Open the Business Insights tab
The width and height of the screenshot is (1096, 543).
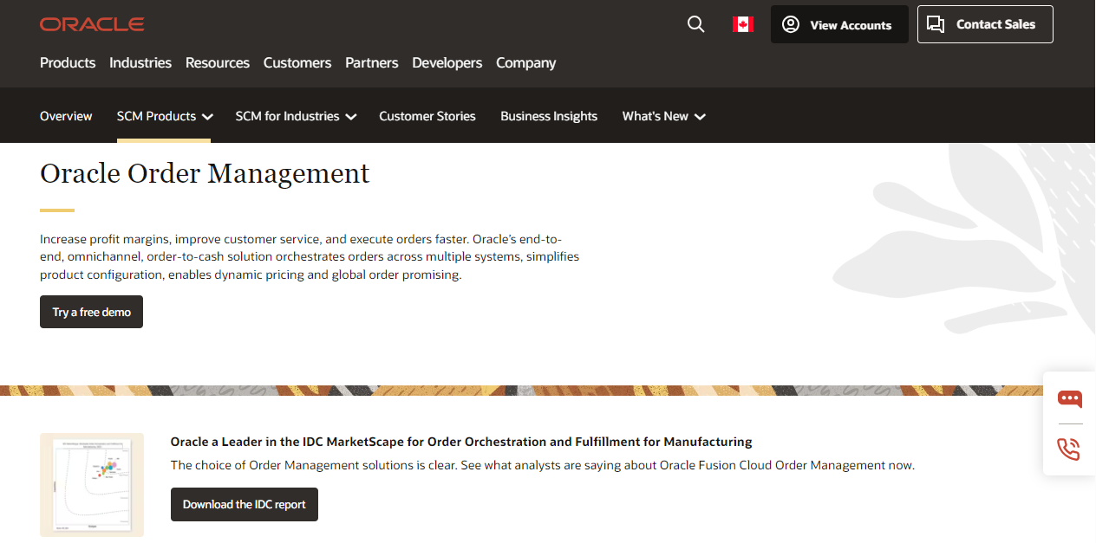549,116
